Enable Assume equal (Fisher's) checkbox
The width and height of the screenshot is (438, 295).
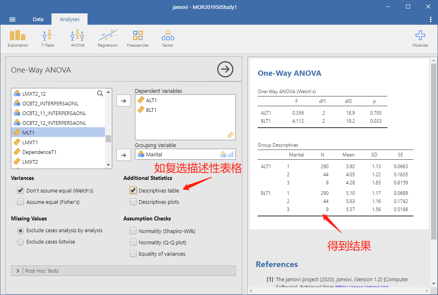pos(20,202)
